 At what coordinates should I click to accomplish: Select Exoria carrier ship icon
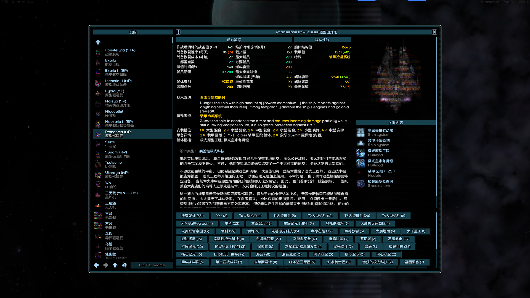[98, 63]
